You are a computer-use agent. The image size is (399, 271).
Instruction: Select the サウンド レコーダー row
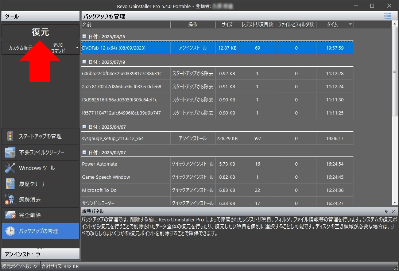pyautogui.click(x=217, y=202)
